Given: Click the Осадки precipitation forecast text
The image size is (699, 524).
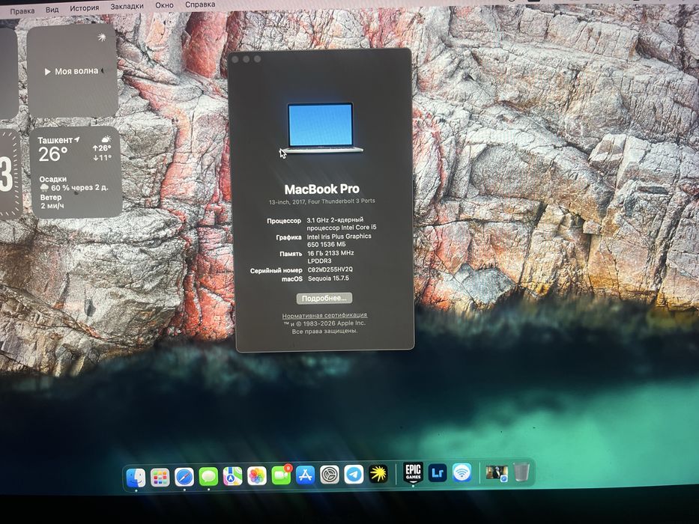Looking at the screenshot, I should point(73,183).
